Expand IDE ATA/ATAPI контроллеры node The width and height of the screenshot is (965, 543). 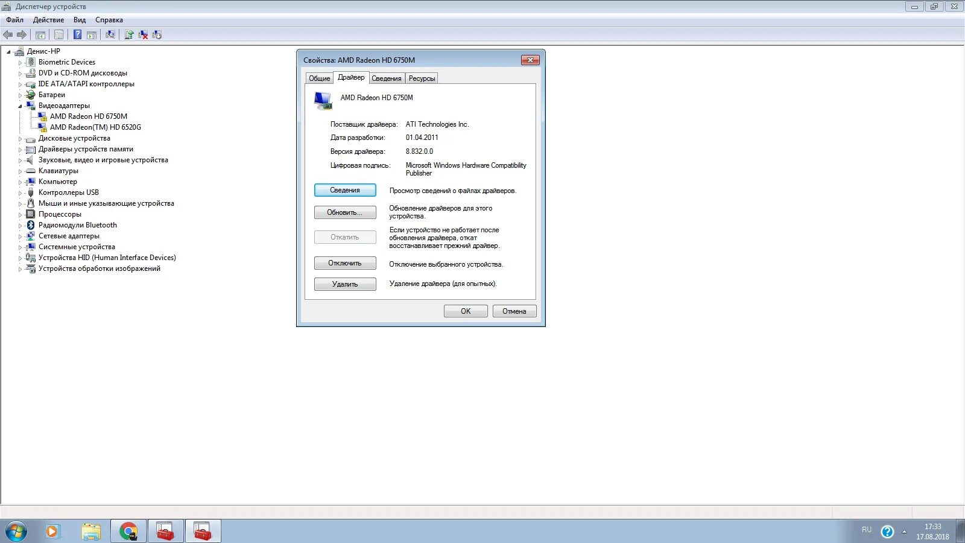tap(20, 84)
